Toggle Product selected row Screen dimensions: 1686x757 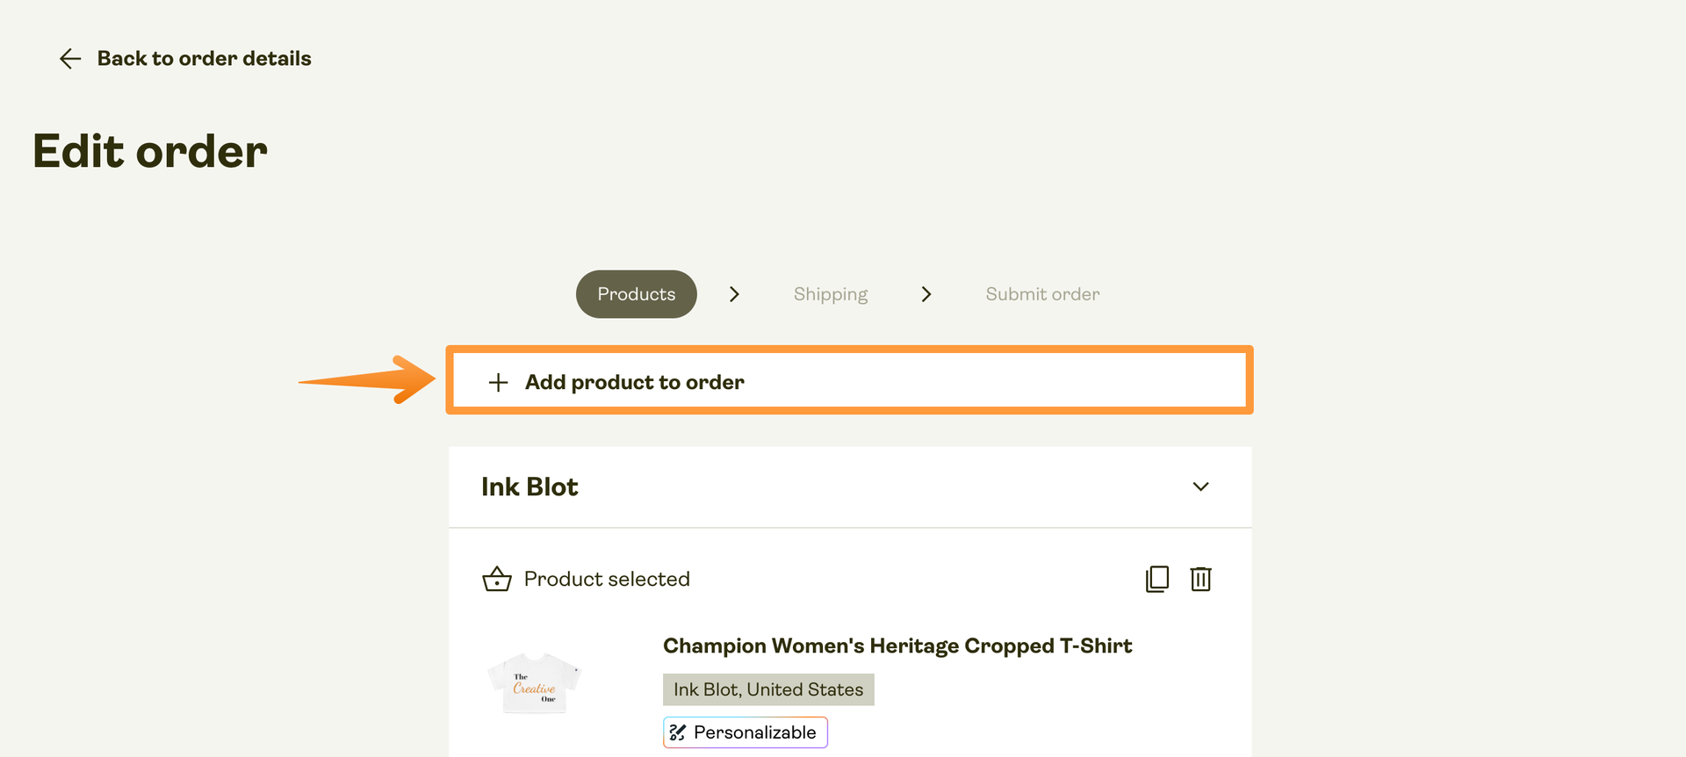tap(606, 579)
